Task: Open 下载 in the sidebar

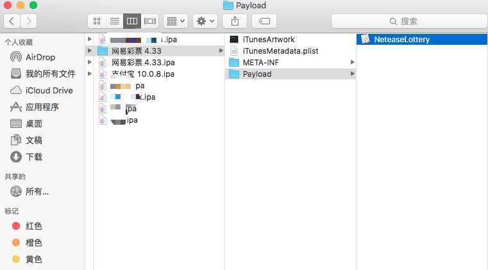Action: [x=26, y=157]
